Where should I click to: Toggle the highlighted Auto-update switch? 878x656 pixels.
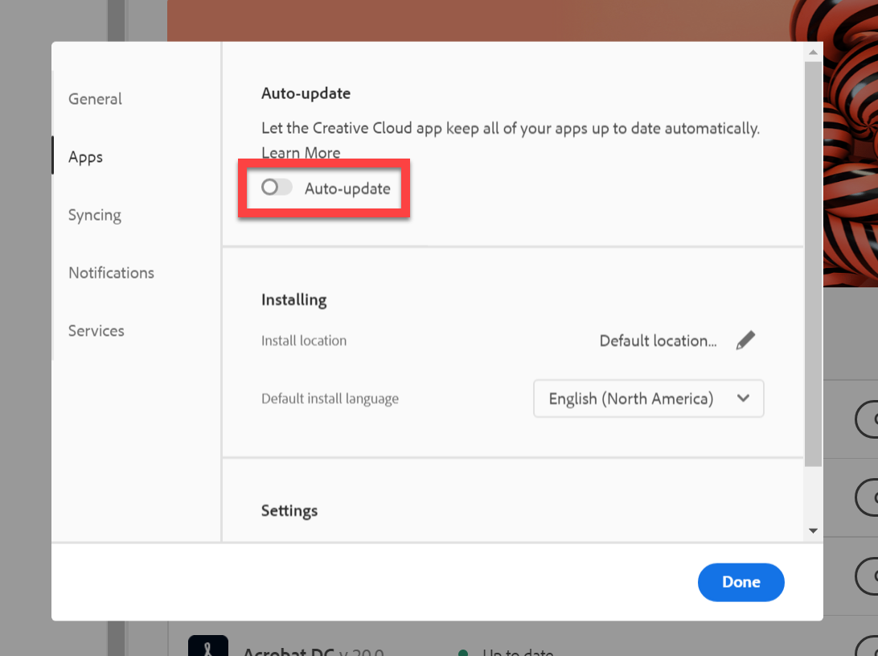[276, 188]
